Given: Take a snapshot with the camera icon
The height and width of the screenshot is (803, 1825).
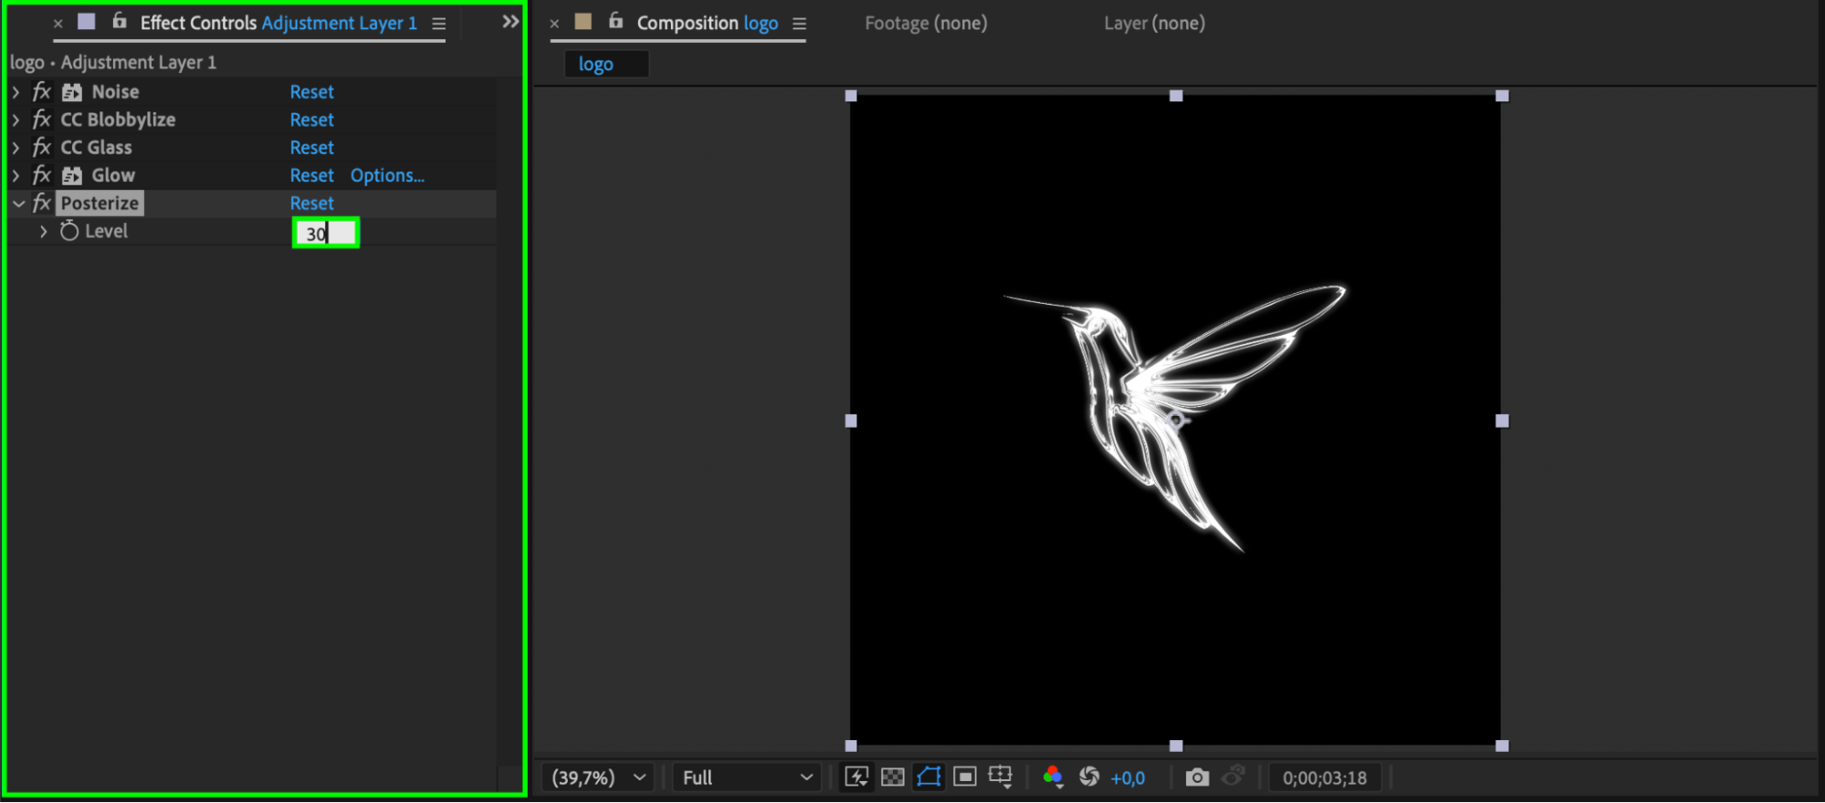Looking at the screenshot, I should (x=1196, y=777).
